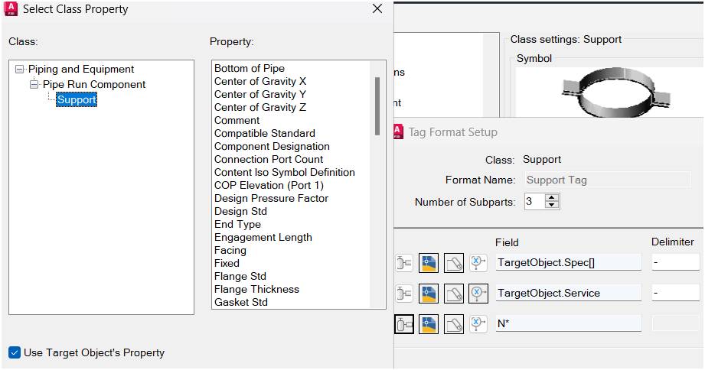The width and height of the screenshot is (705, 370).
Task: Click AutoCAD app icon in Select Class Property title bar
Action: (11, 8)
